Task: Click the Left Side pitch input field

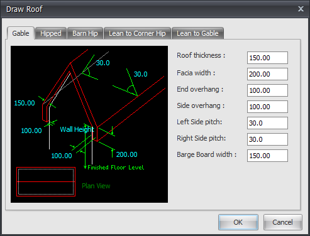Action: point(267,123)
